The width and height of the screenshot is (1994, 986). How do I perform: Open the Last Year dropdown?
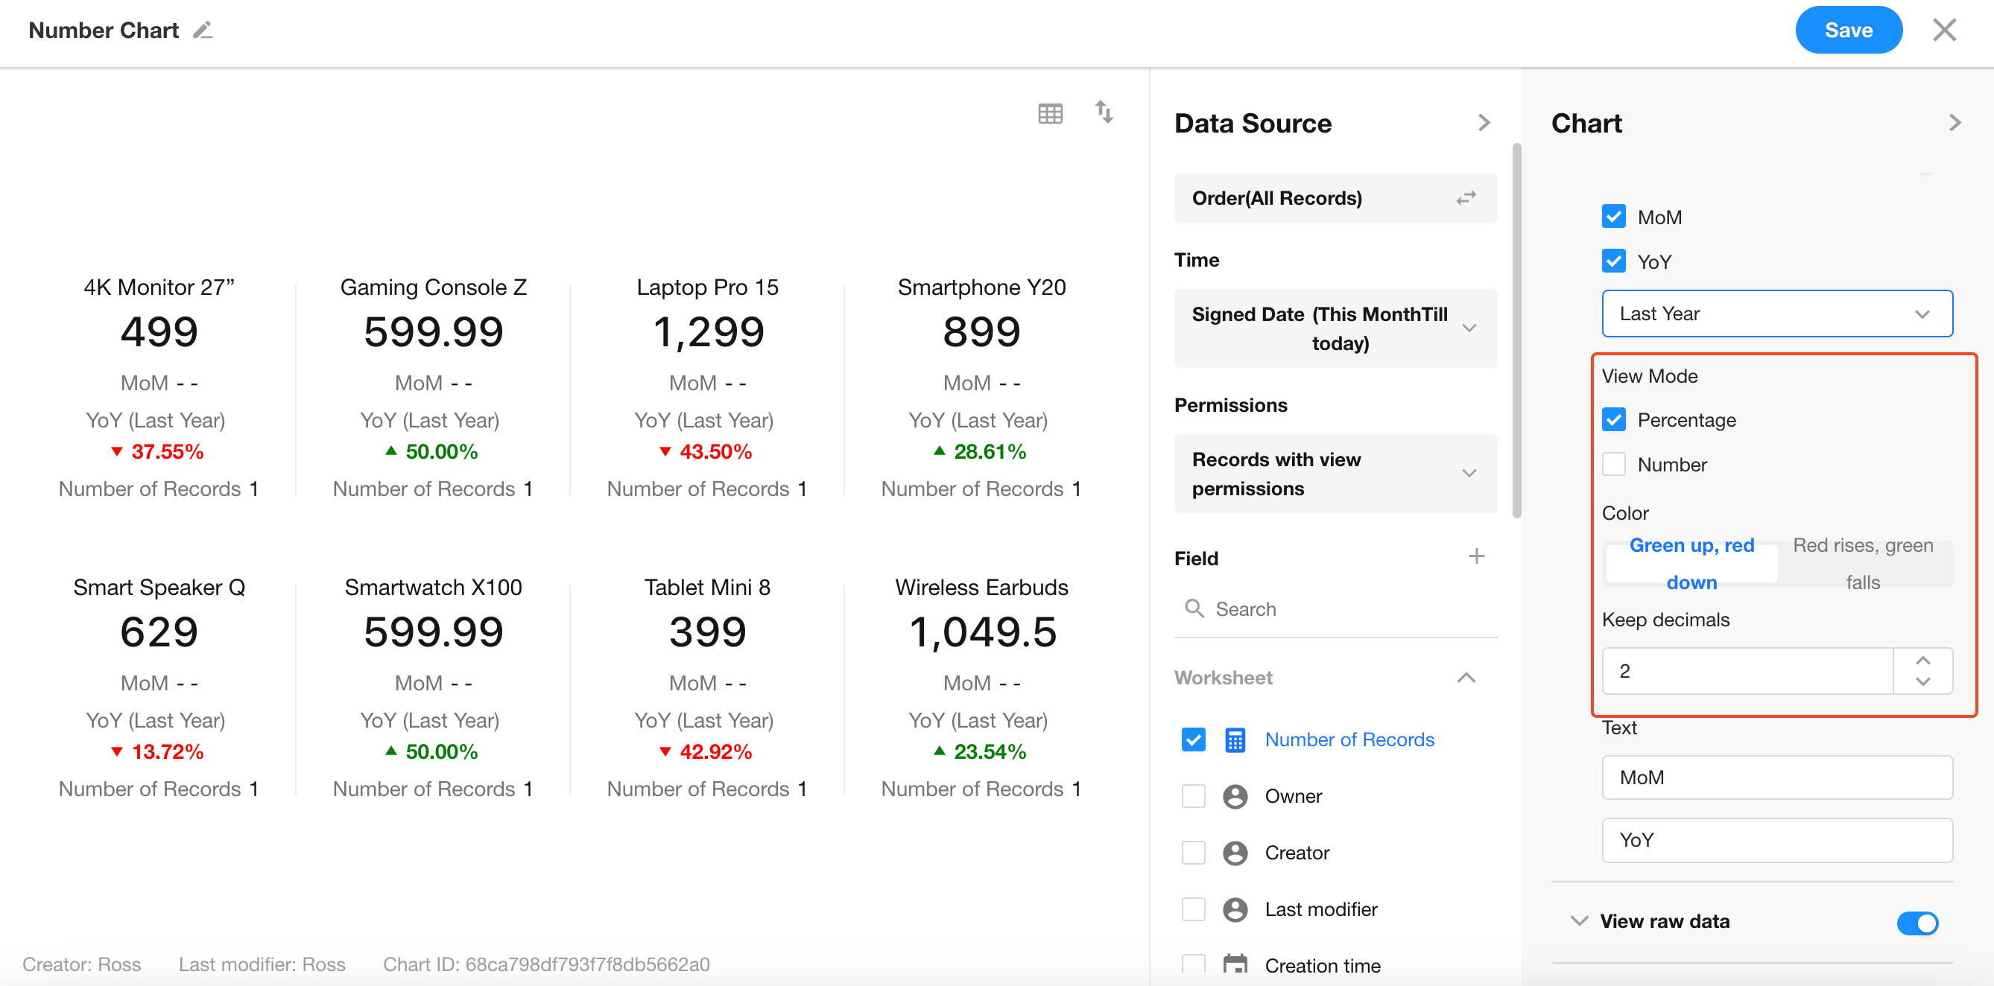coord(1776,314)
